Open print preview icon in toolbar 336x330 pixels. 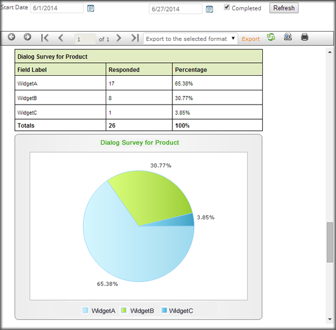(288, 37)
